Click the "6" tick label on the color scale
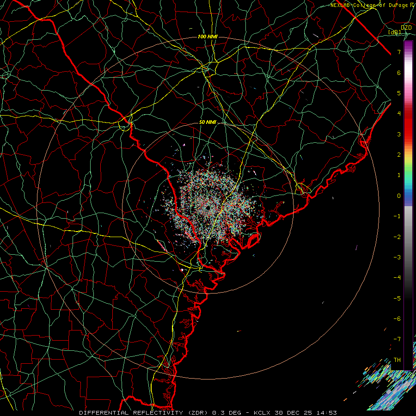This screenshot has height=416, width=416. (399, 73)
